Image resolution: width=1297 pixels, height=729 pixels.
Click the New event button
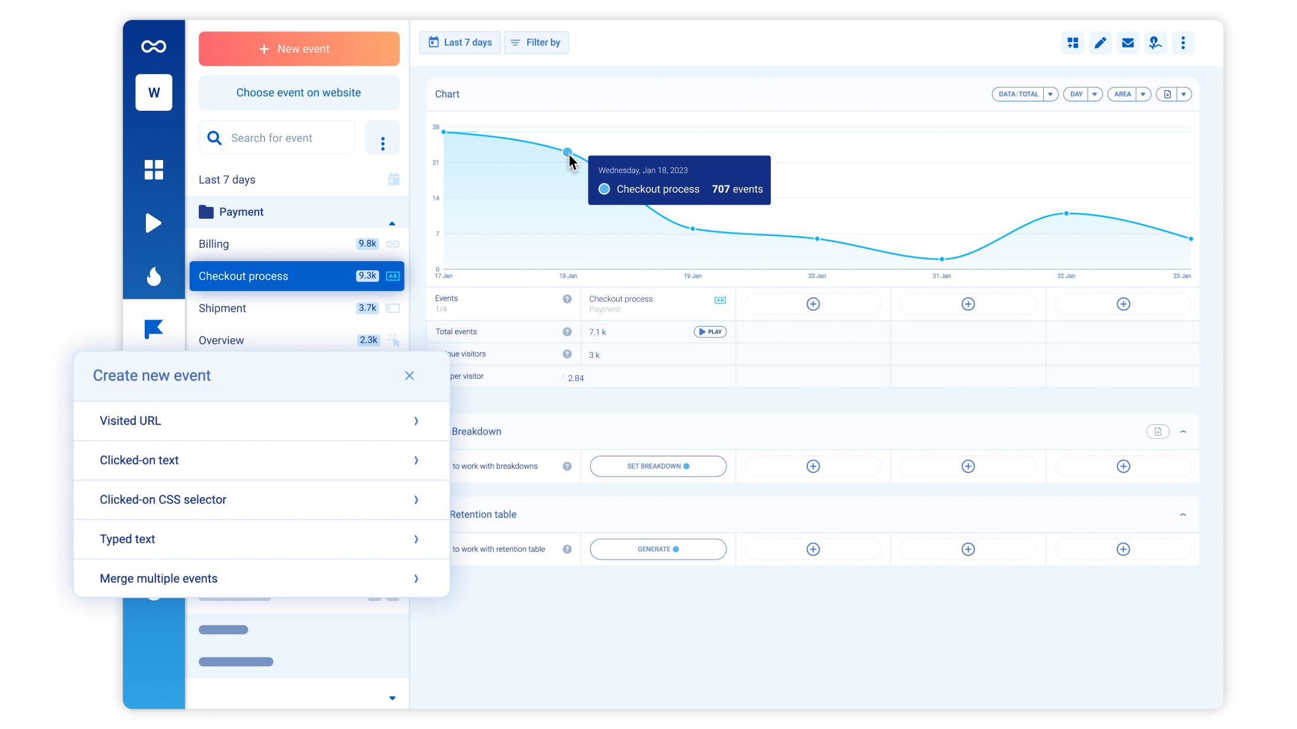click(299, 49)
